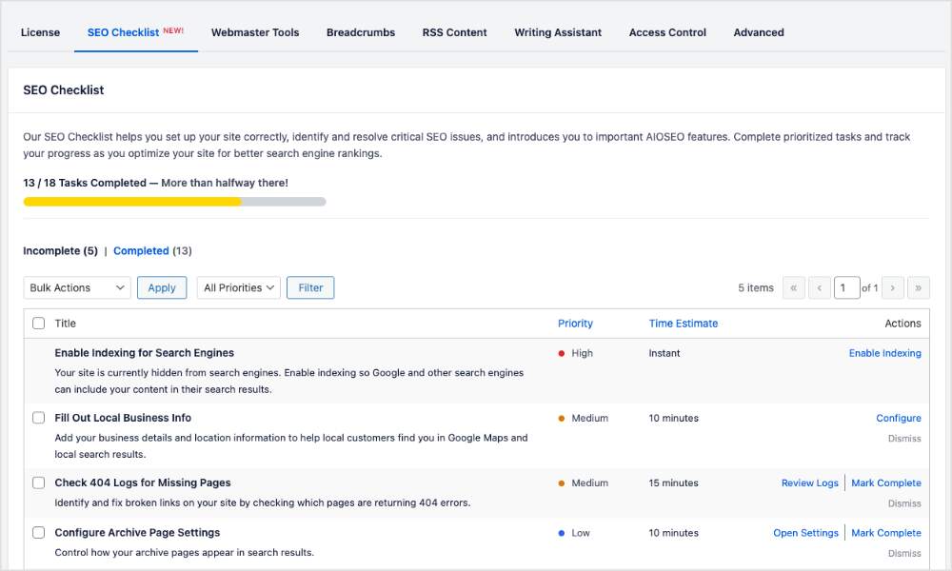Select all tasks via header checkbox

pyautogui.click(x=38, y=323)
